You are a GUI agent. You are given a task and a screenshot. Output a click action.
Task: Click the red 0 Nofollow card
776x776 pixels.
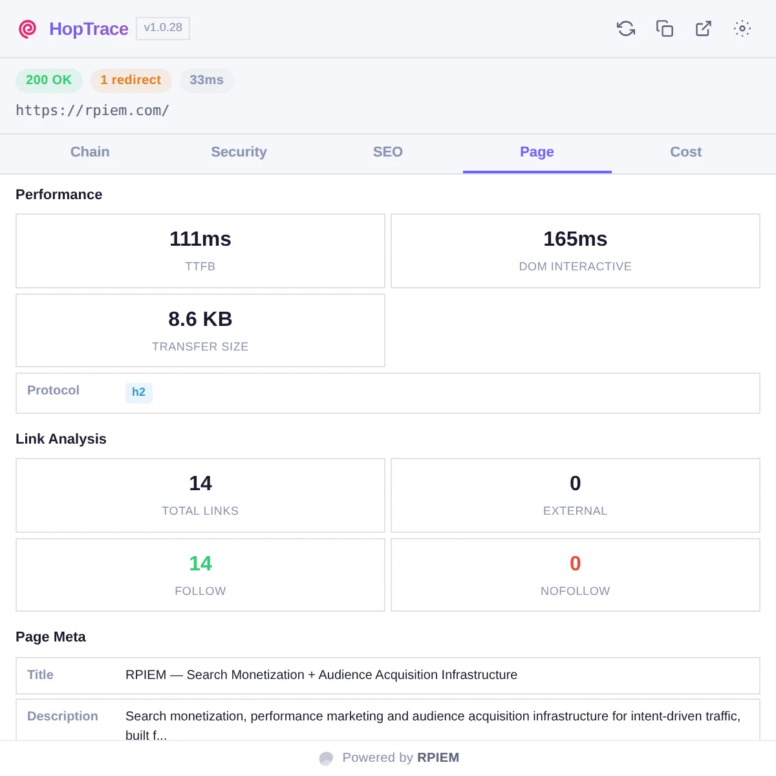[x=576, y=575]
